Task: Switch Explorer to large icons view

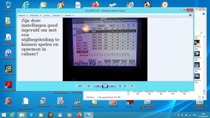Action: [x=203, y=97]
